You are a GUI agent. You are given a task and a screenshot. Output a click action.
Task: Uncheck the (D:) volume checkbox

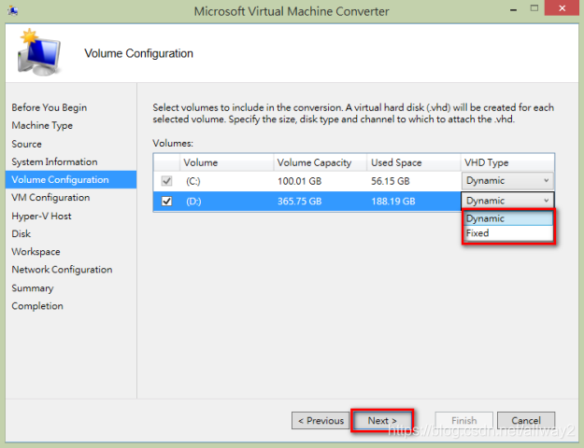click(166, 202)
